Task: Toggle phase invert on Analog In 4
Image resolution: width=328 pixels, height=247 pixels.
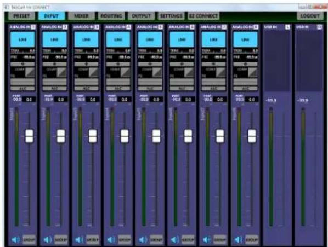Action: coord(118,64)
